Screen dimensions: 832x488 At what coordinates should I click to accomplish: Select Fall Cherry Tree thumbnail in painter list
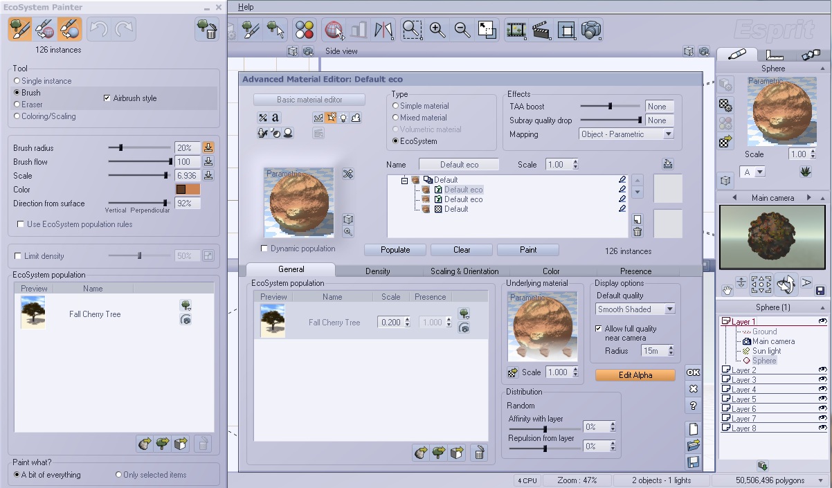(x=33, y=313)
